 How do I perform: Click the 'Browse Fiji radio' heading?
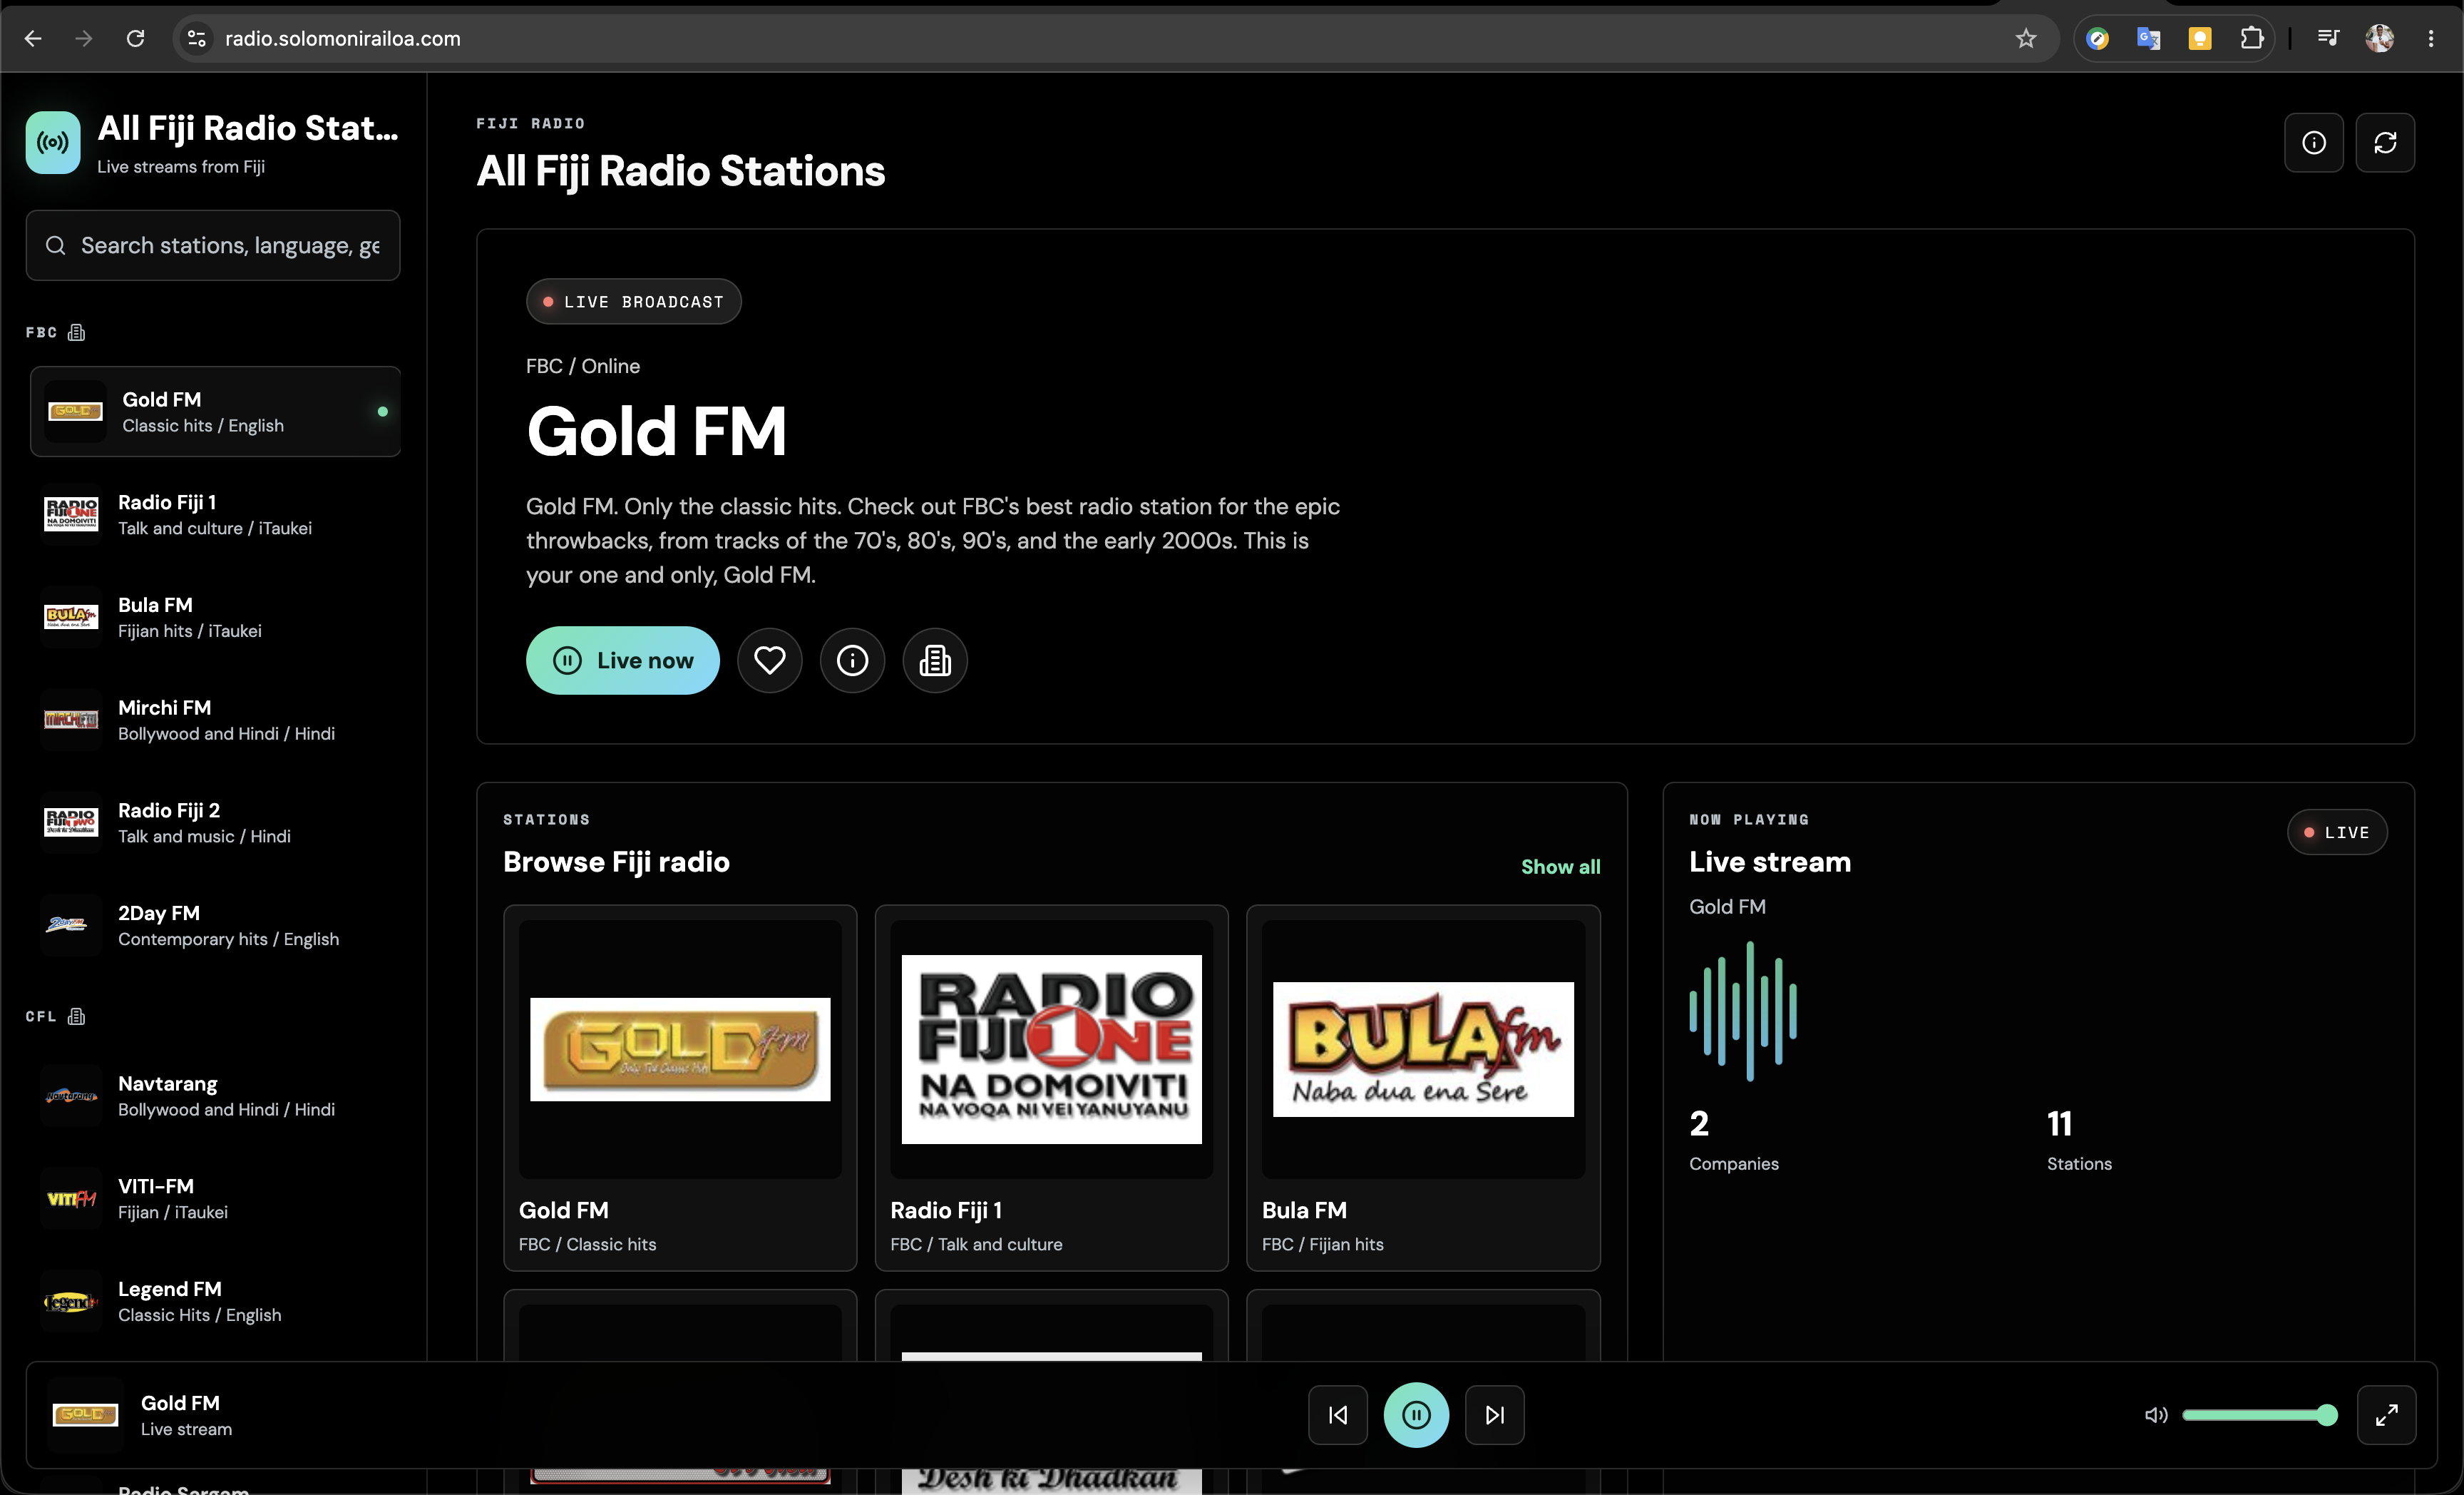(616, 862)
